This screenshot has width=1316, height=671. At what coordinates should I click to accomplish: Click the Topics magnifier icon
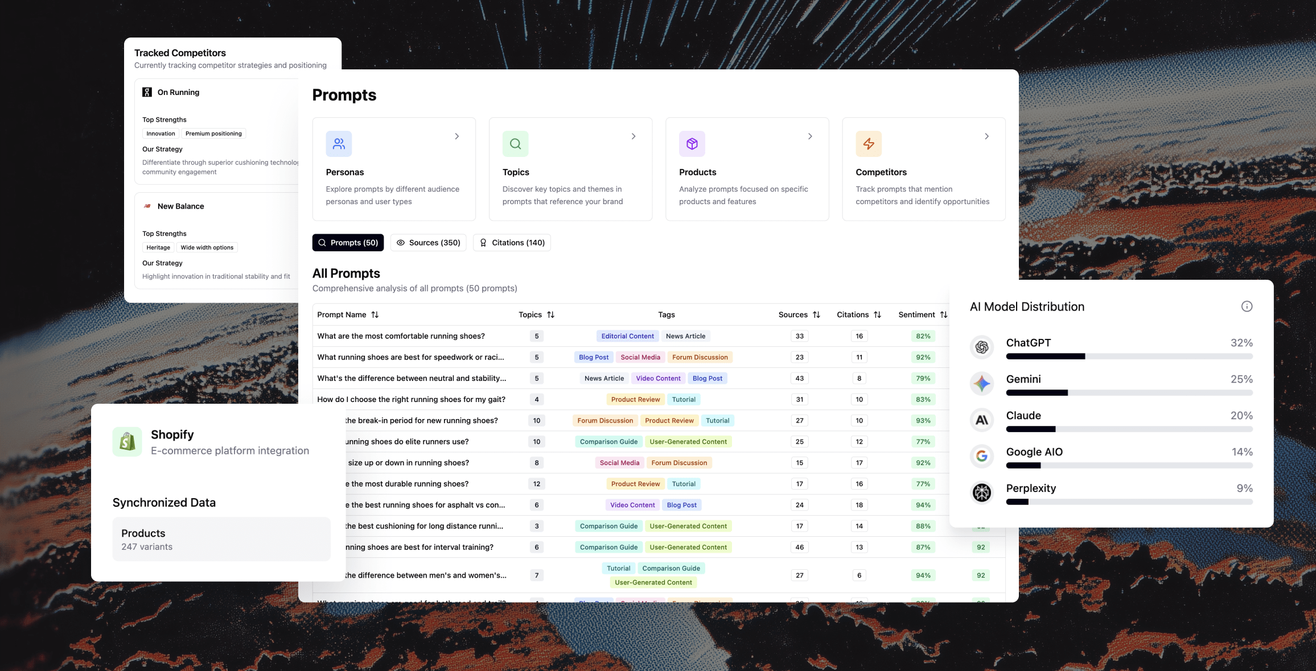515,144
